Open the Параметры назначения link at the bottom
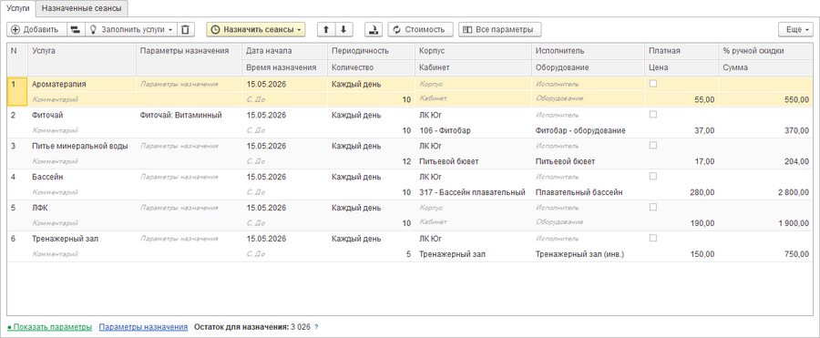The height and width of the screenshot is (338, 820). [143, 327]
